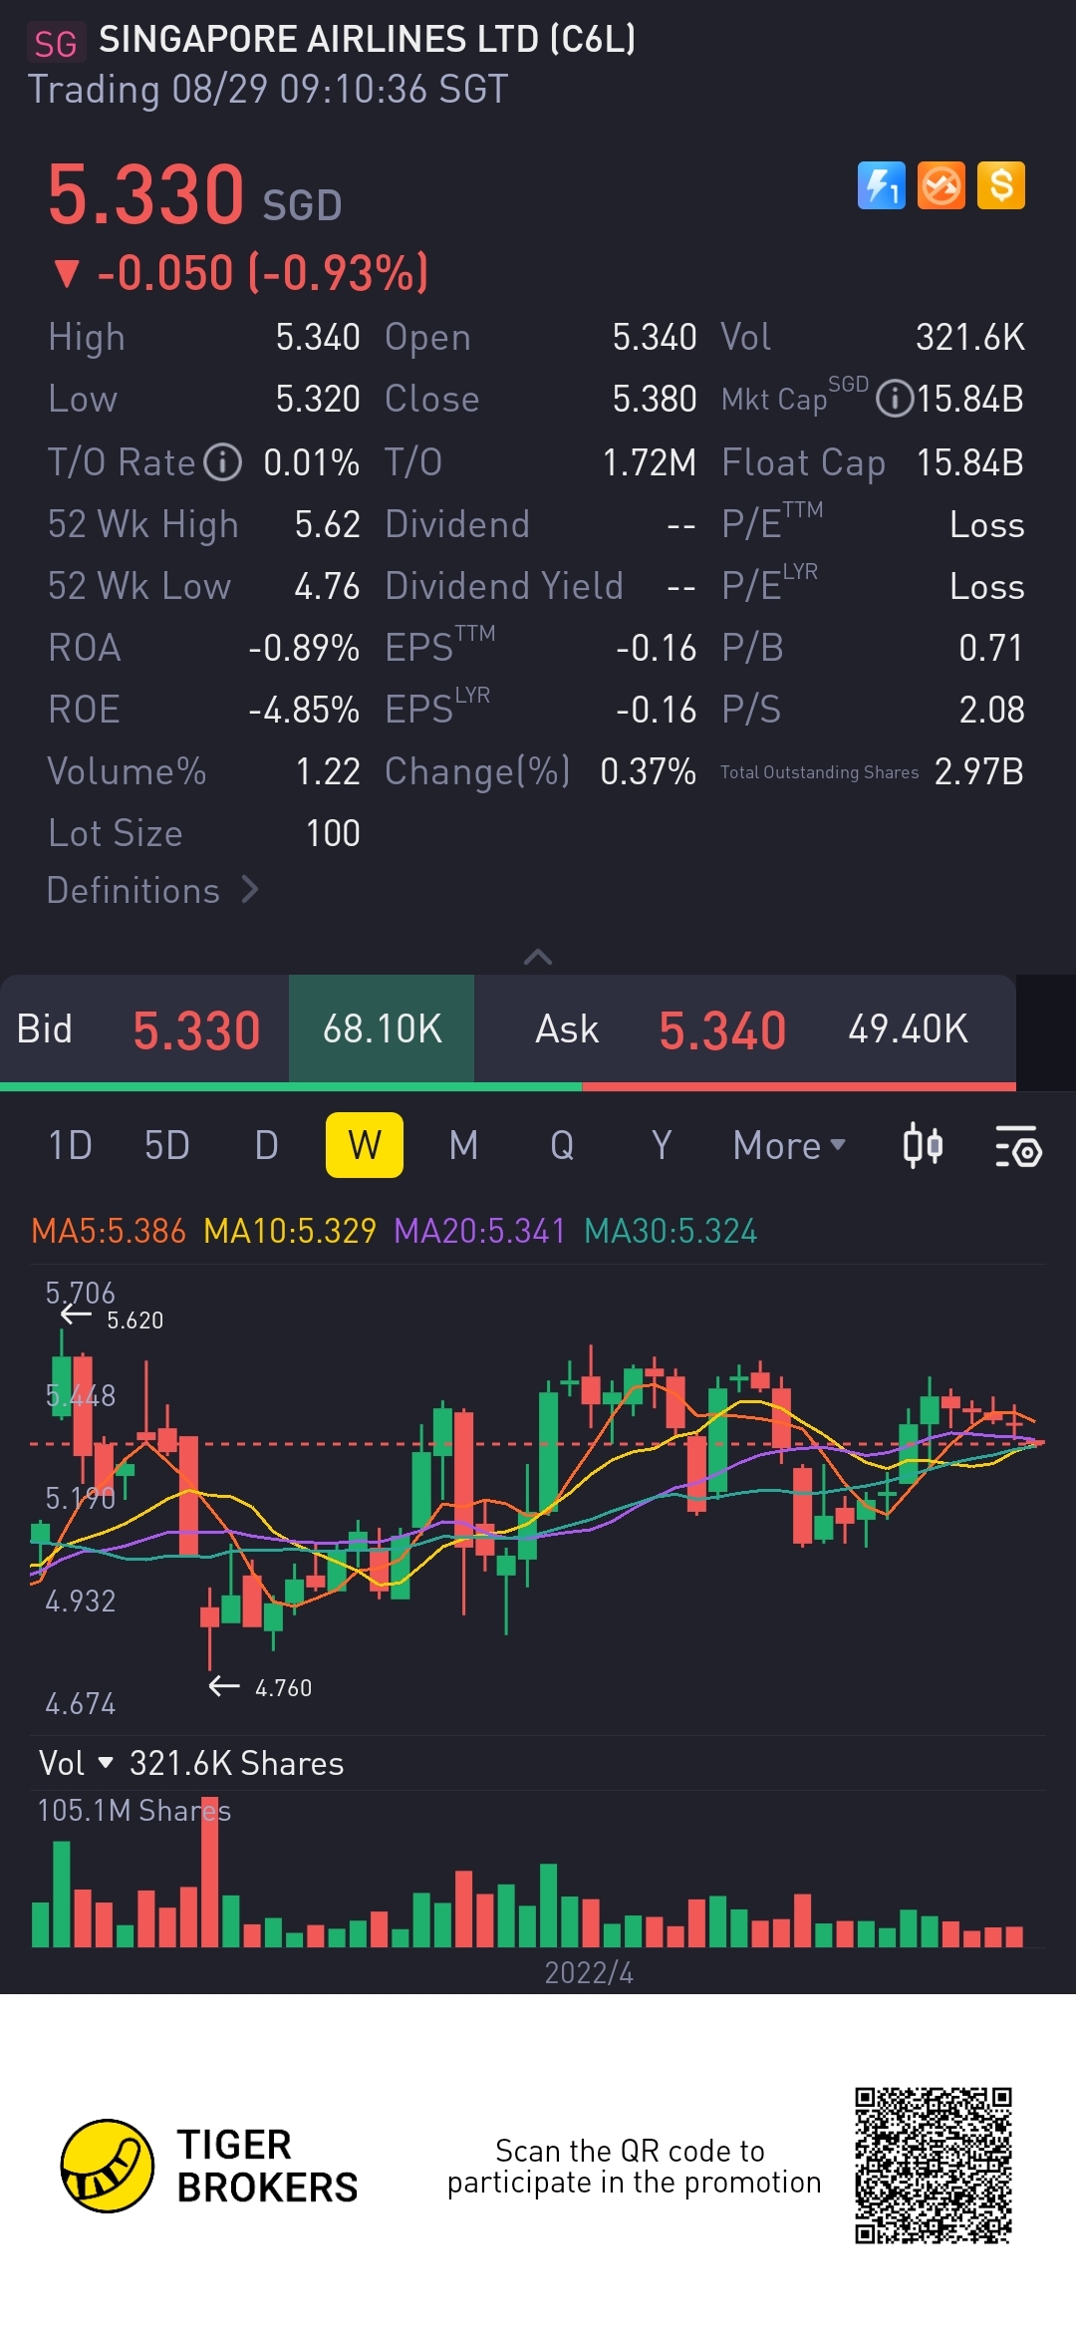Image resolution: width=1076 pixels, height=2338 pixels.
Task: Tap the 2022/4 date label
Action: pos(589,1972)
